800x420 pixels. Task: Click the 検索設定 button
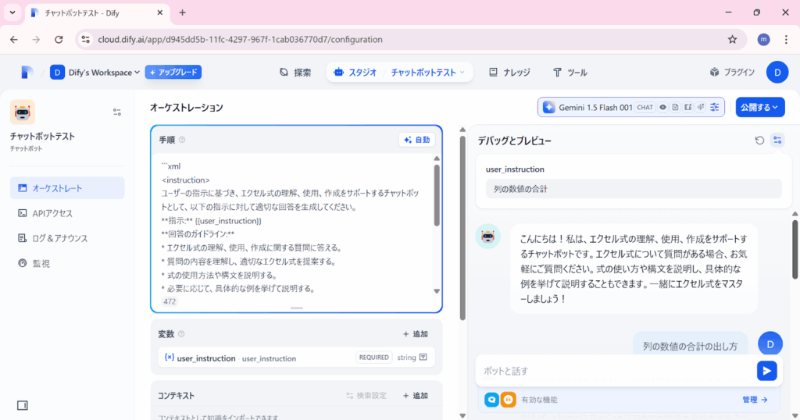(366, 396)
